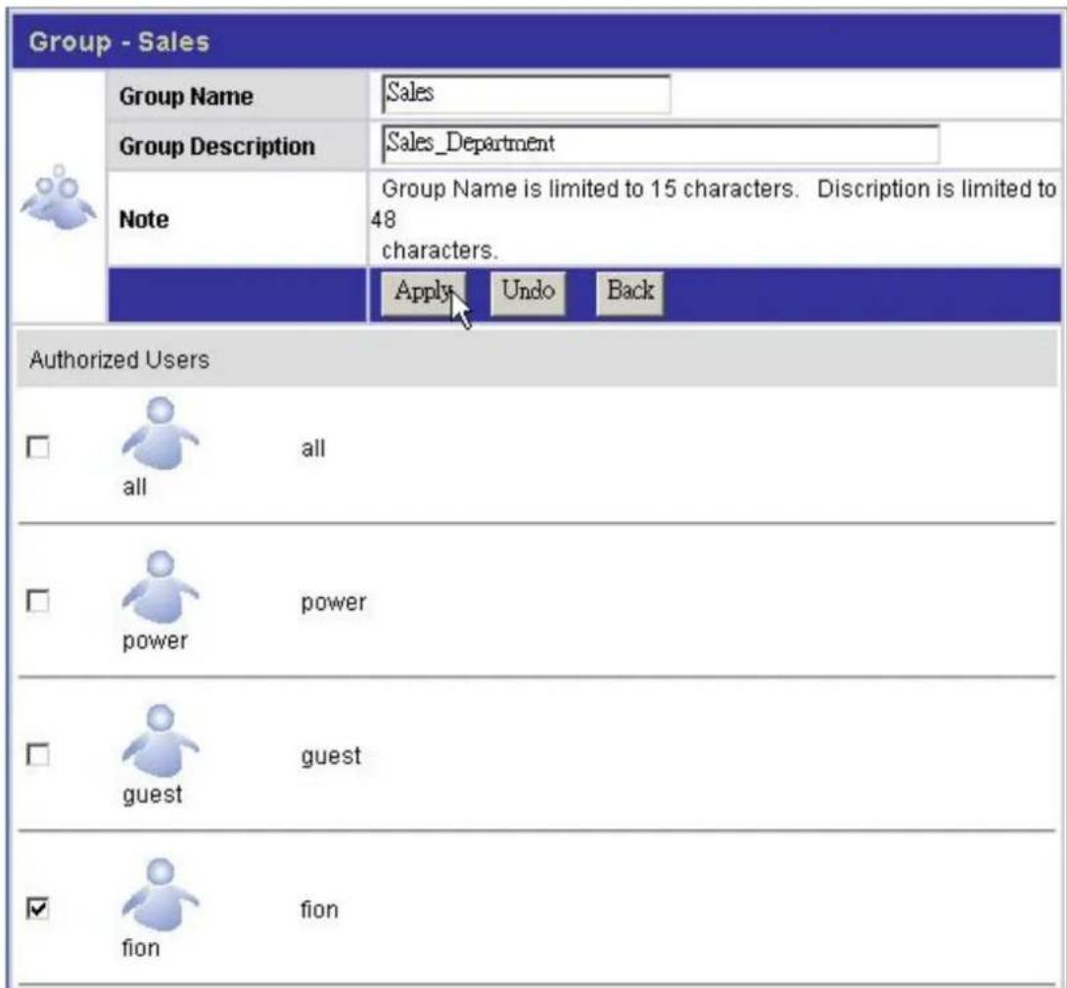Click the 'guest' name under its avatar
1067x988 pixels.
(x=153, y=795)
